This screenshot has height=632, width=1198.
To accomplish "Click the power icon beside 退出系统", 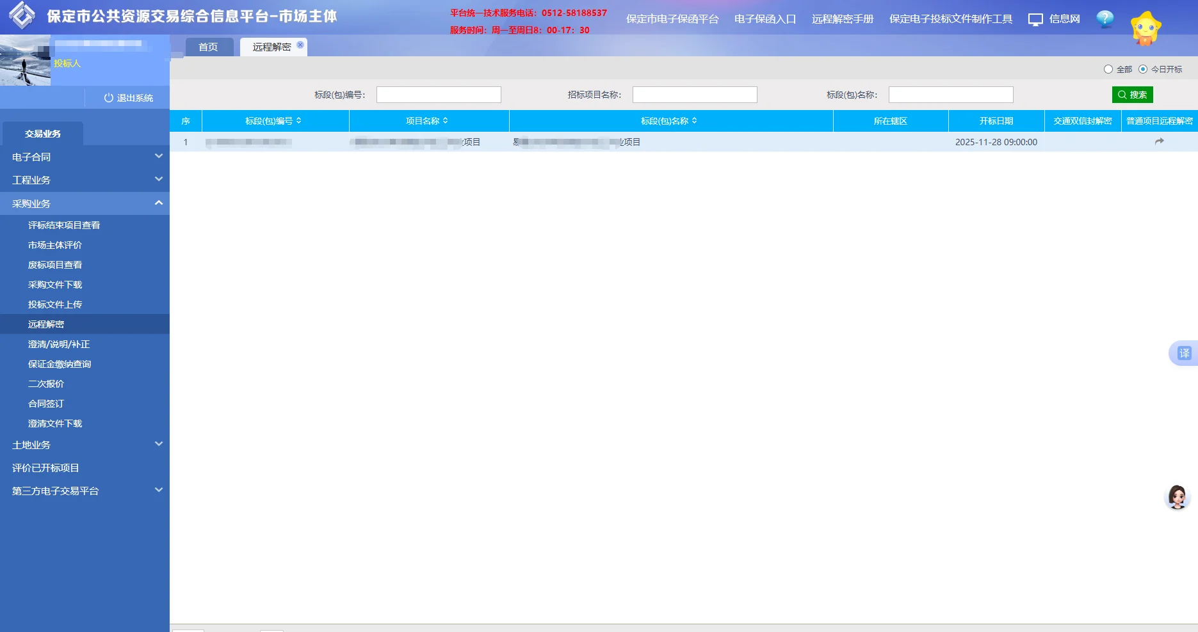I will point(108,97).
